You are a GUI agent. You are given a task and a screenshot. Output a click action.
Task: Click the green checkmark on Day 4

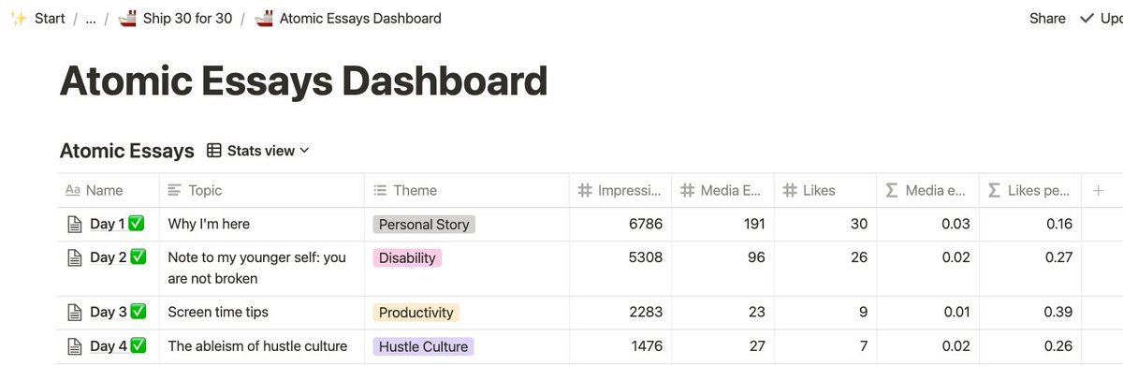point(138,346)
